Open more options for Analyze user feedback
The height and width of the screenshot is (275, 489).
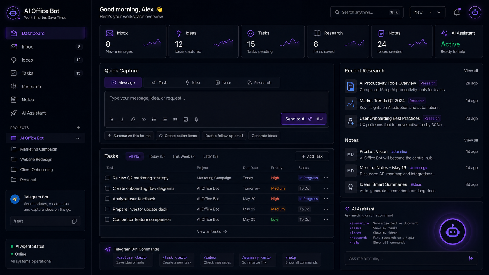coord(326,199)
